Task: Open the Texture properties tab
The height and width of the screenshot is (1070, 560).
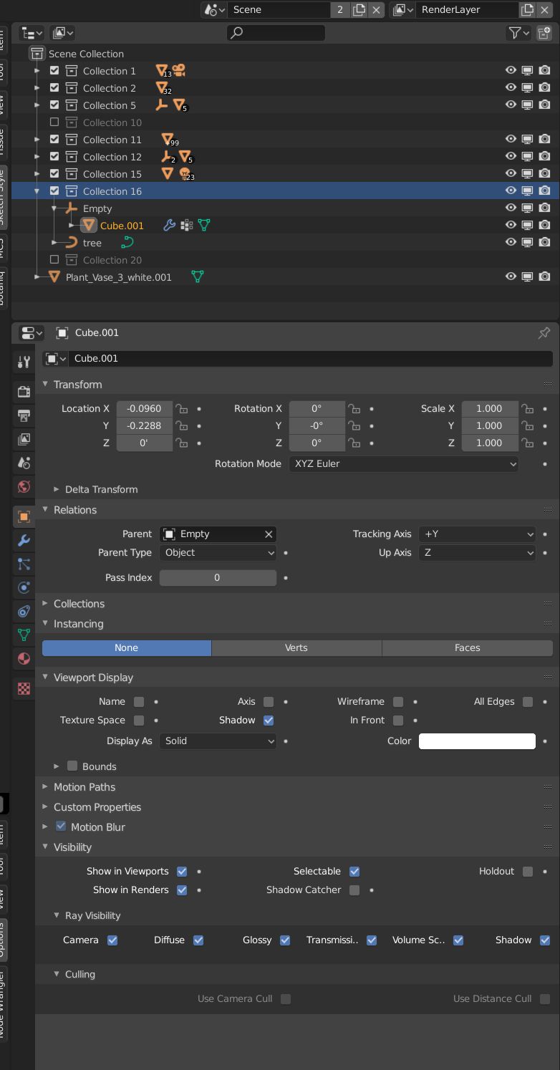Action: [24, 688]
